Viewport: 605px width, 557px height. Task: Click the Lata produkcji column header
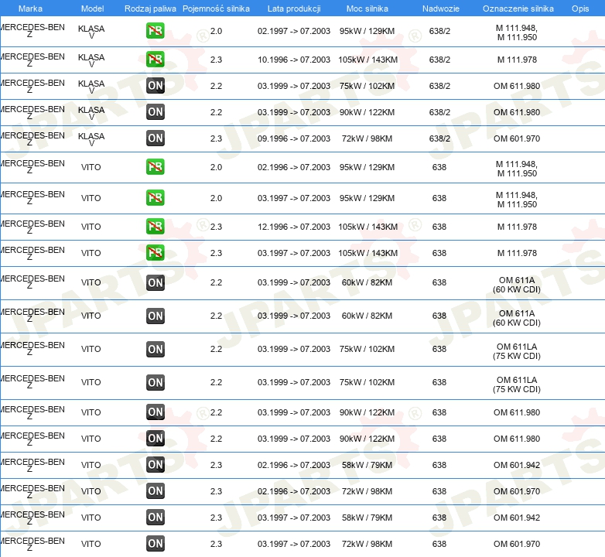pos(294,9)
